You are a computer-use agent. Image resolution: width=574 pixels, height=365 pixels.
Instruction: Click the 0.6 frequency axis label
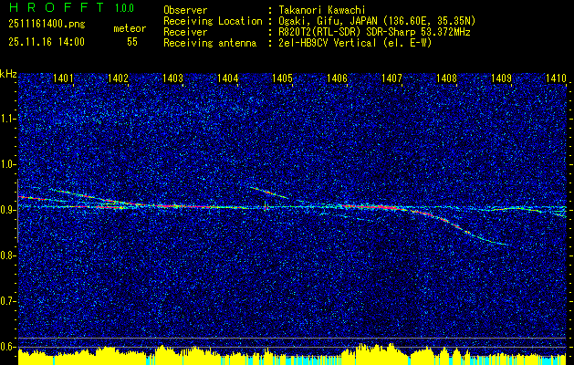click(8, 347)
